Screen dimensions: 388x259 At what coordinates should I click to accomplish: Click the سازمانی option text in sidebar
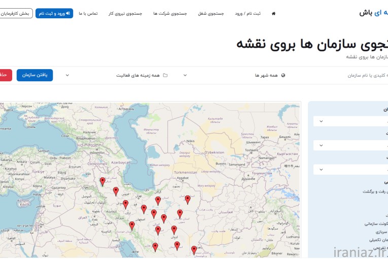click(x=371, y=224)
